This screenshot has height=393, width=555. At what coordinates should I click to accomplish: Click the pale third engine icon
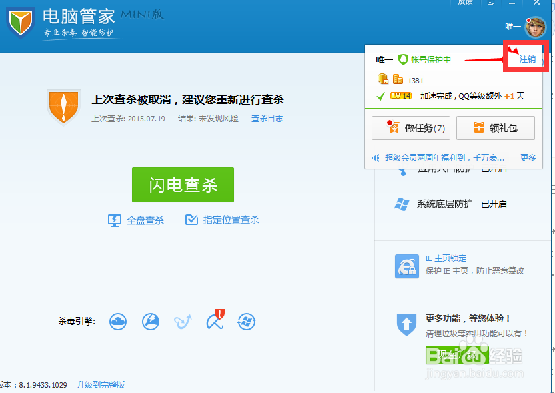183,322
